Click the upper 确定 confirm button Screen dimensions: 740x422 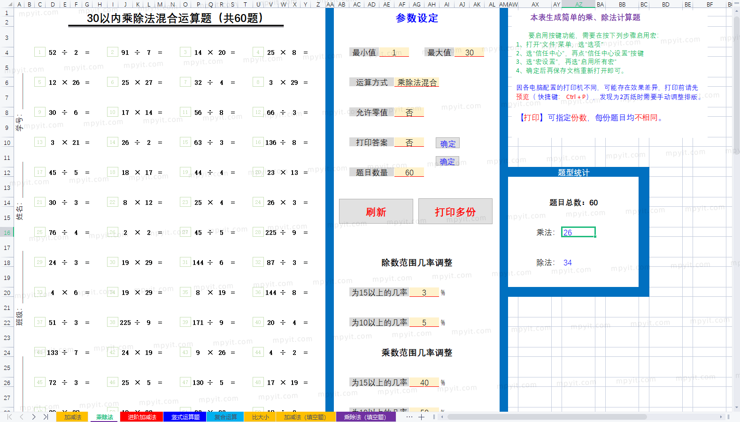coord(447,143)
